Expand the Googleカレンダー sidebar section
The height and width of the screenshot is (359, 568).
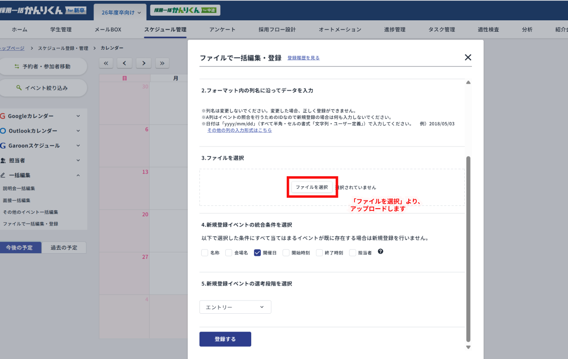coord(78,116)
